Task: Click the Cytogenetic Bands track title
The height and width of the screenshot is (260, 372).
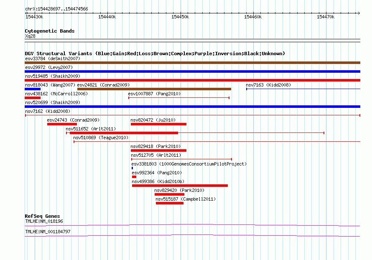Action: (50, 31)
